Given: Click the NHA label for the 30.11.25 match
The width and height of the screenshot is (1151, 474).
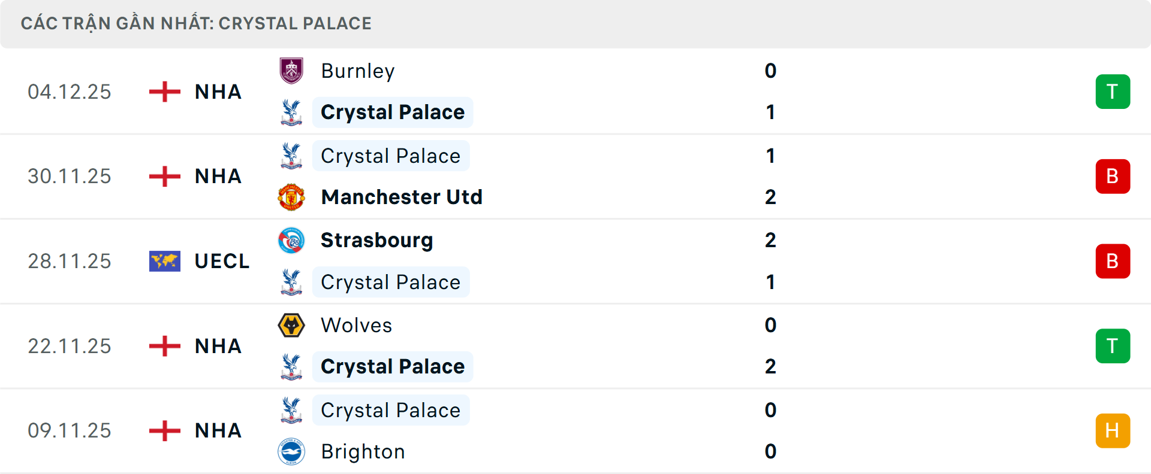Looking at the screenshot, I should (x=217, y=176).
